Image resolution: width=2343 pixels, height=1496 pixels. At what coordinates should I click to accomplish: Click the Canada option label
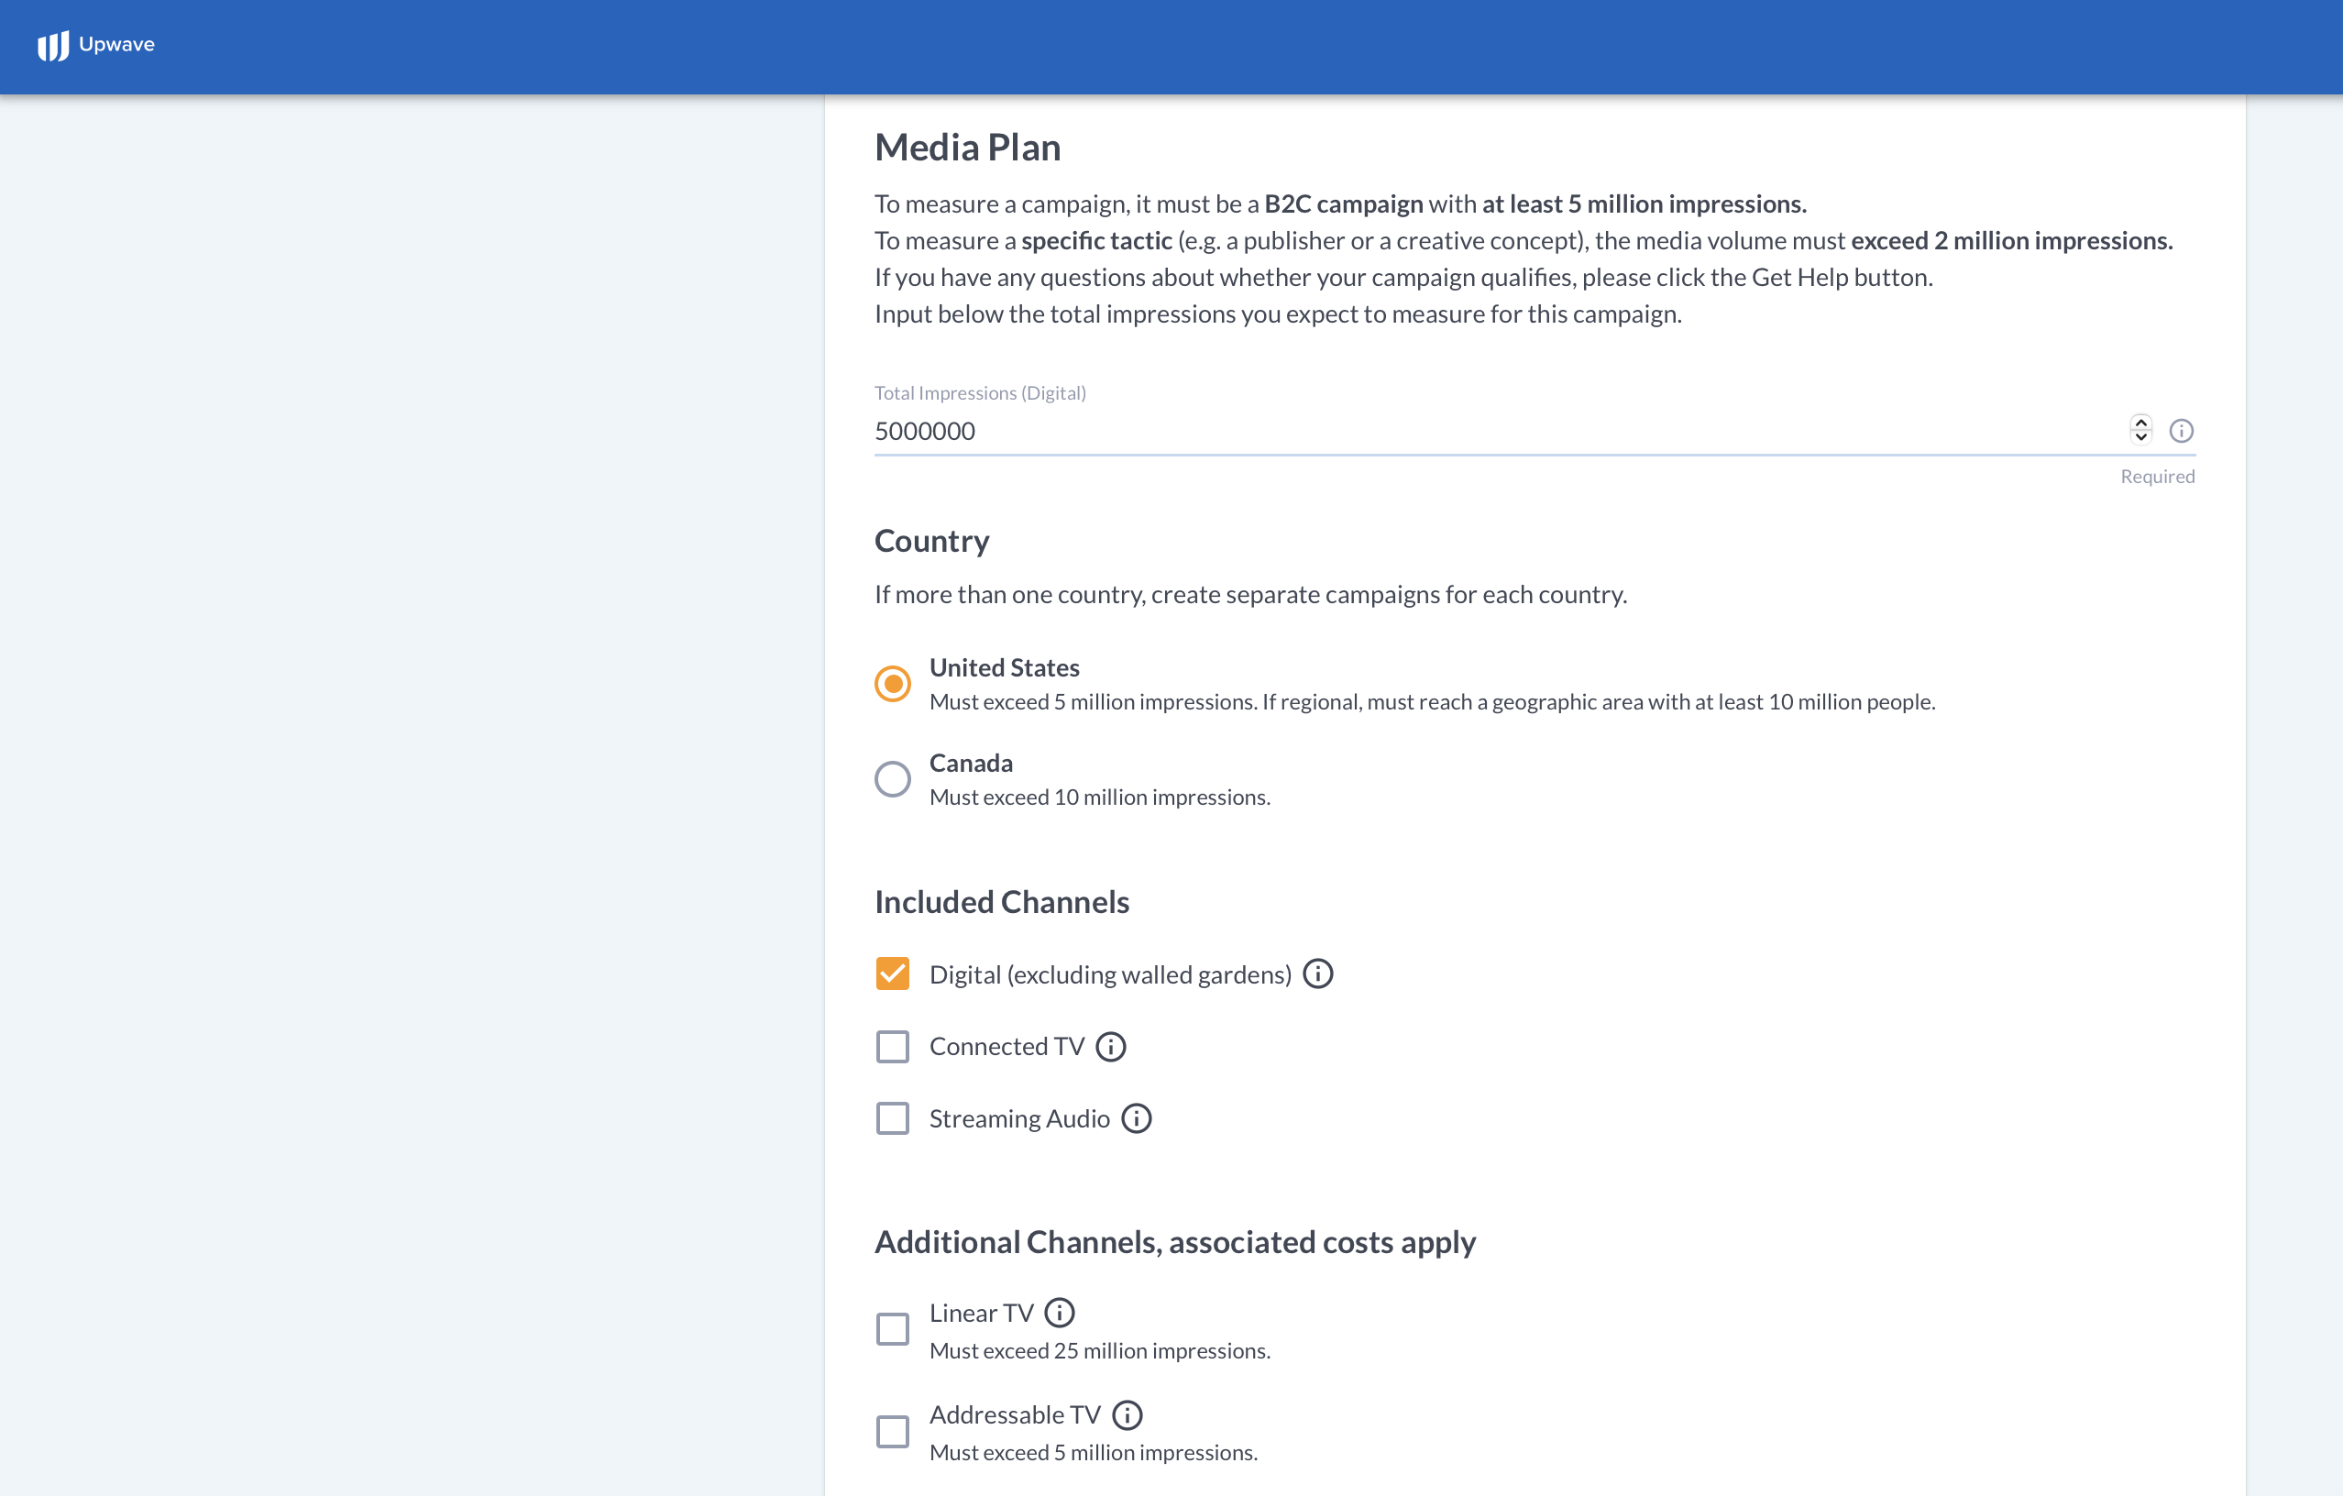click(x=970, y=764)
